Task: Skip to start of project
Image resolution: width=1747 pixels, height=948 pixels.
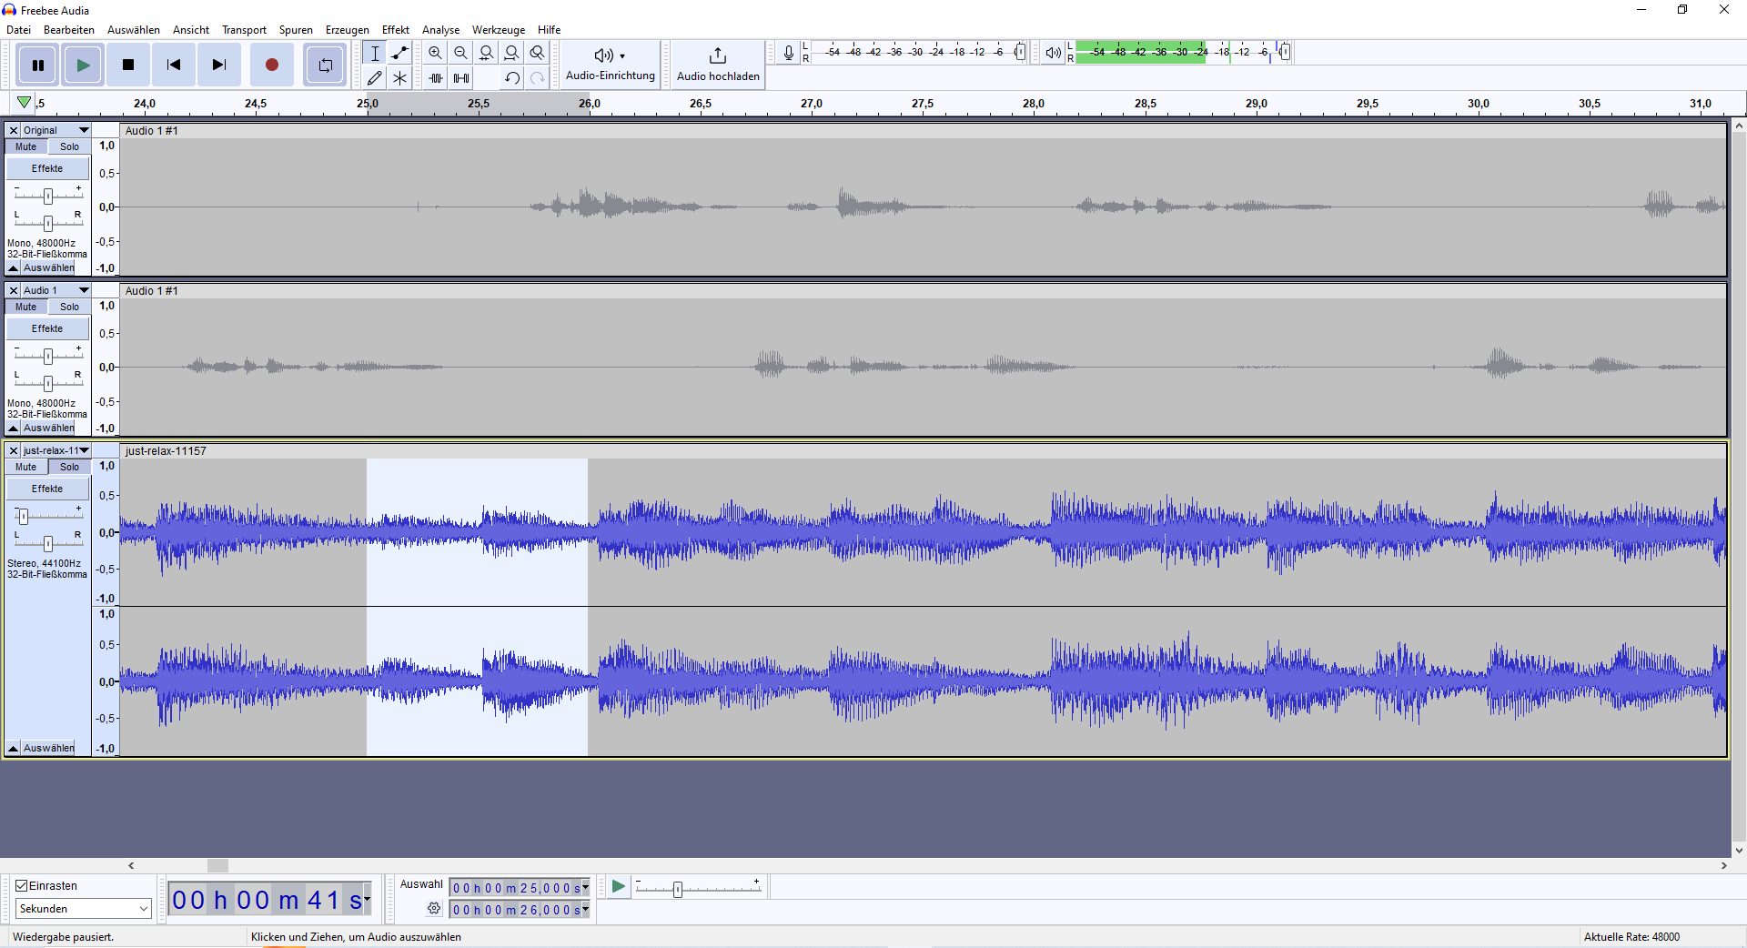Action: (x=174, y=65)
